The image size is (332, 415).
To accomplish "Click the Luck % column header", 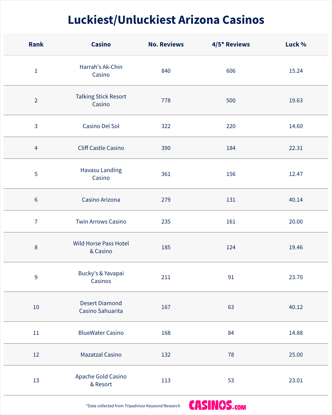I will click(296, 44).
